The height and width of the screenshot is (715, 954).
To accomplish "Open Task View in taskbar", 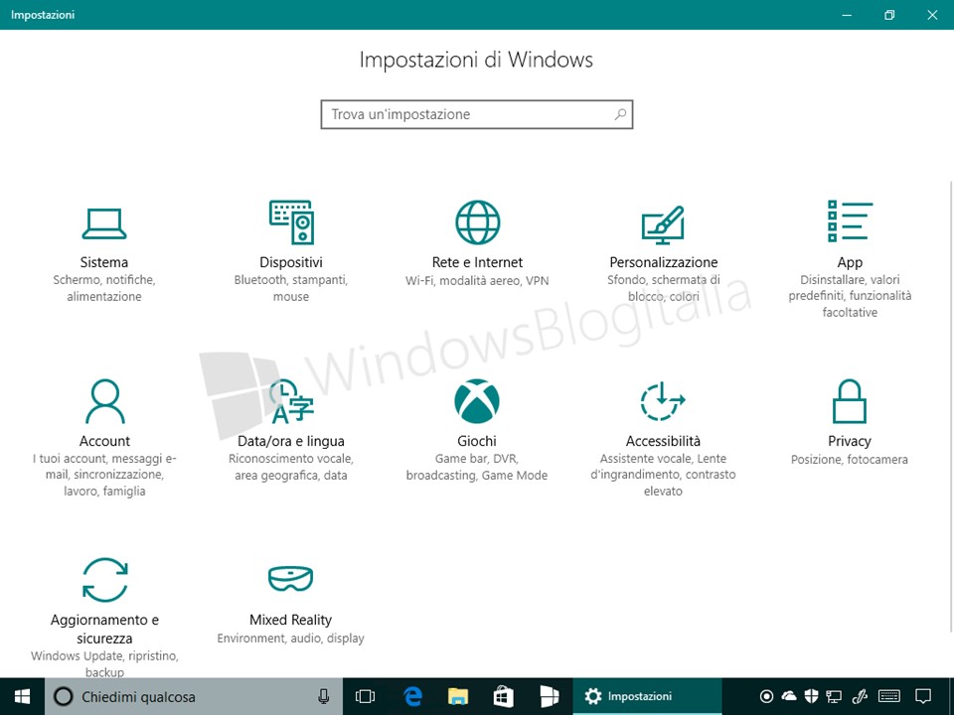I will pyautogui.click(x=365, y=697).
